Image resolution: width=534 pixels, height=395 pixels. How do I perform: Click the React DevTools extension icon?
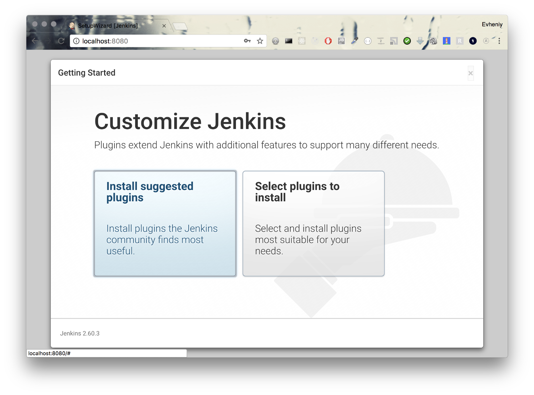[x=302, y=41]
